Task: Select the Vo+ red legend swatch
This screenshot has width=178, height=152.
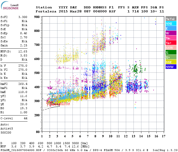Action: (x=171, y=43)
